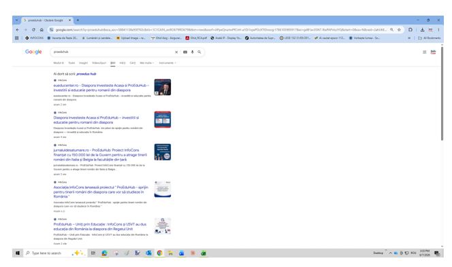
Task: Open the Chrome three-dot menu
Action: tap(438, 30)
